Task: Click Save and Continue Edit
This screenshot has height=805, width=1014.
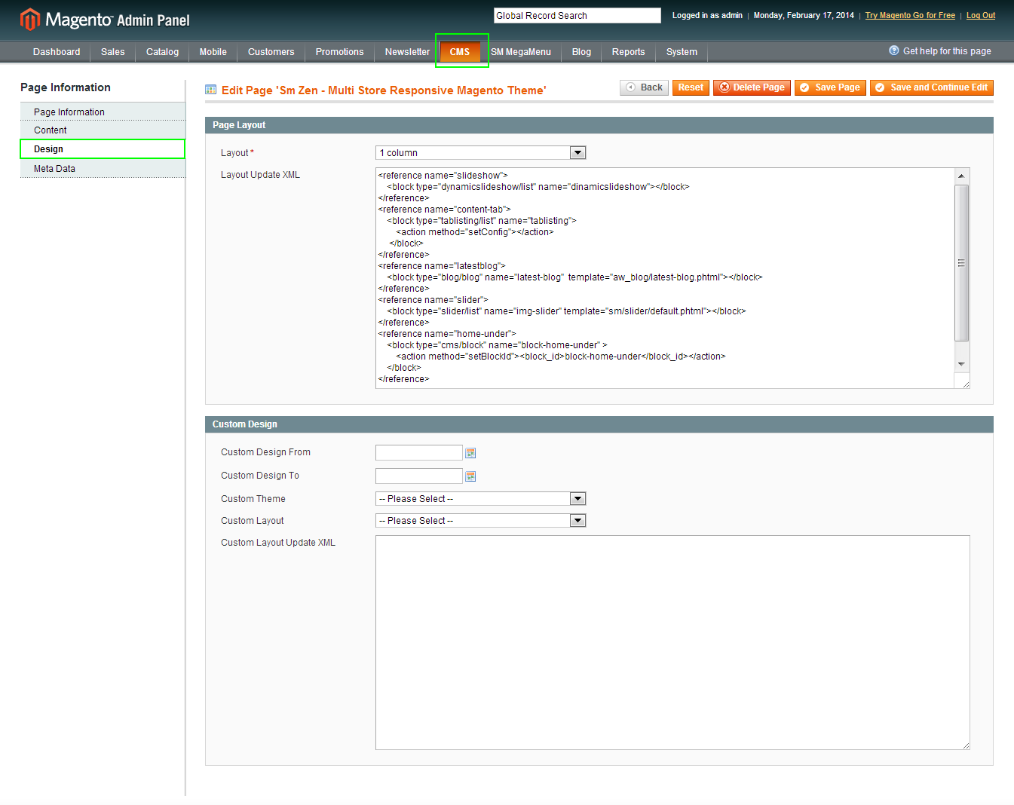Action: coord(932,87)
